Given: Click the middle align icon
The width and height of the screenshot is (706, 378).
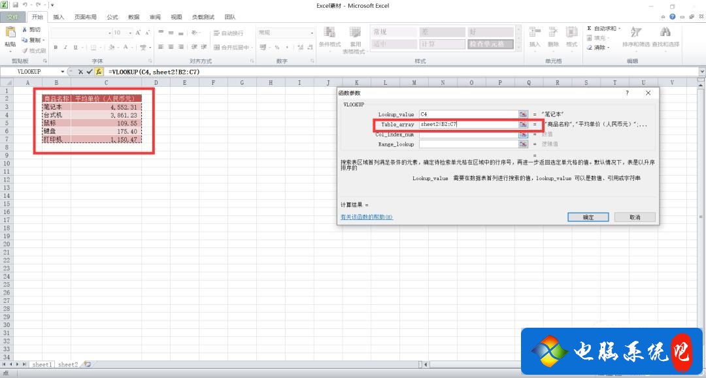Looking at the screenshot, I should (171, 33).
